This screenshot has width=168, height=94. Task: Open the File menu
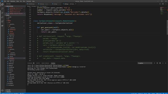5,1
